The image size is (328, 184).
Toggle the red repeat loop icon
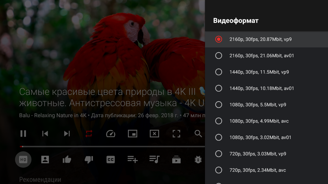click(89, 134)
